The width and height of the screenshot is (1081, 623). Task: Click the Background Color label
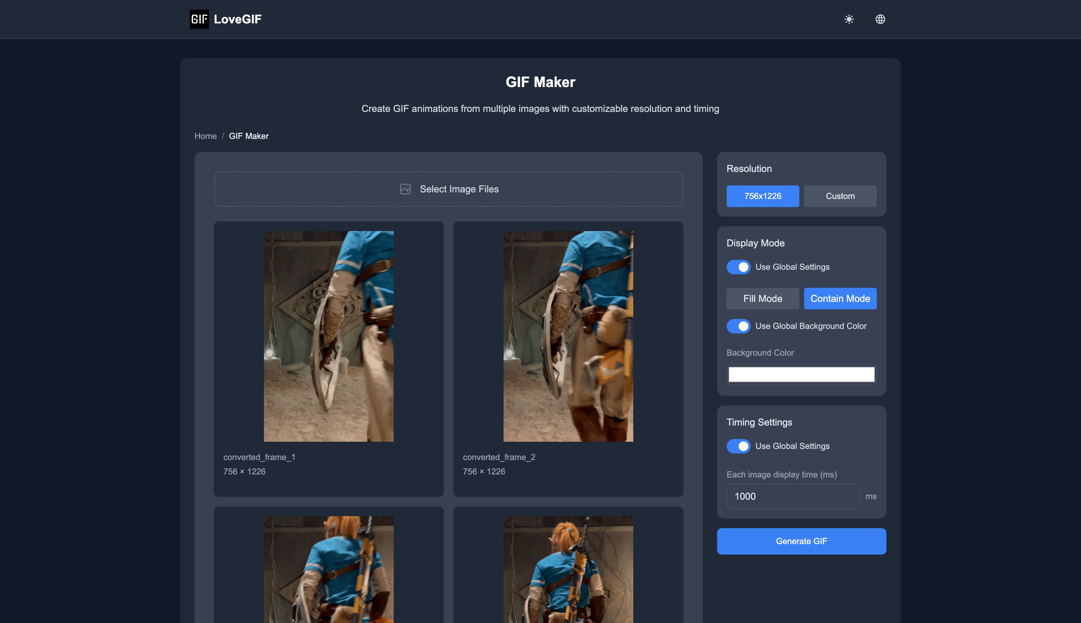tap(760, 353)
